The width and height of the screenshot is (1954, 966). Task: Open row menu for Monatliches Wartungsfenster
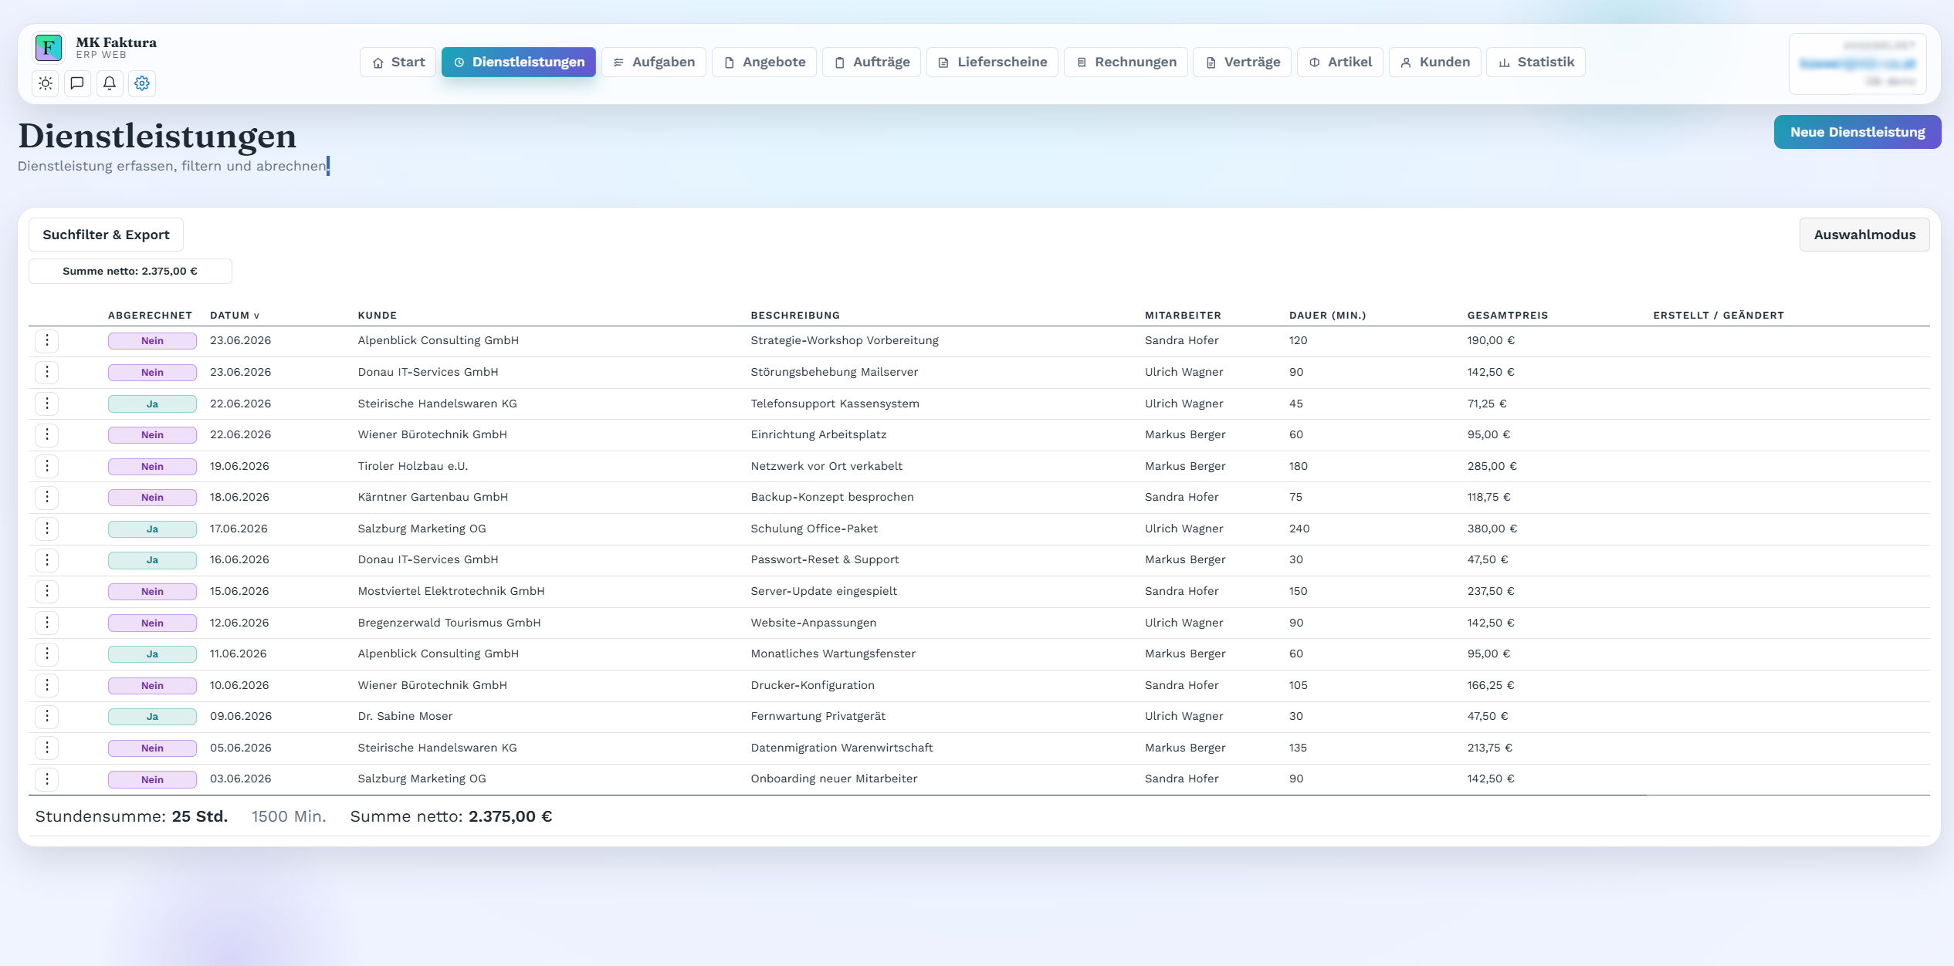47,654
